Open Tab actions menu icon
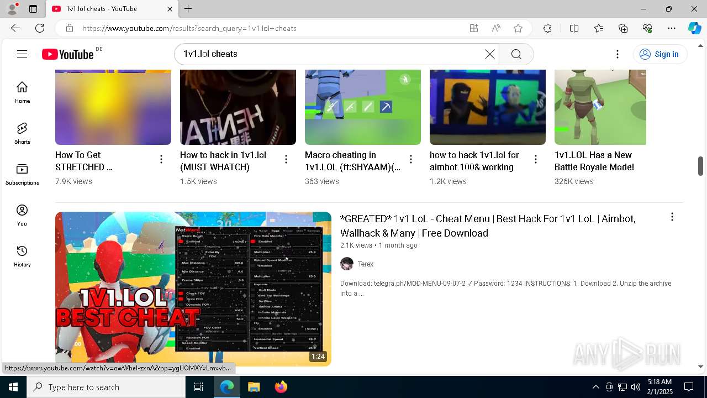The width and height of the screenshot is (707, 398). coord(33,9)
